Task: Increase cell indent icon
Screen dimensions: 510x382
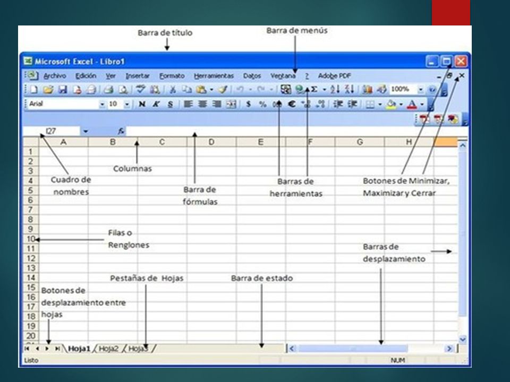Action: pyautogui.click(x=353, y=104)
